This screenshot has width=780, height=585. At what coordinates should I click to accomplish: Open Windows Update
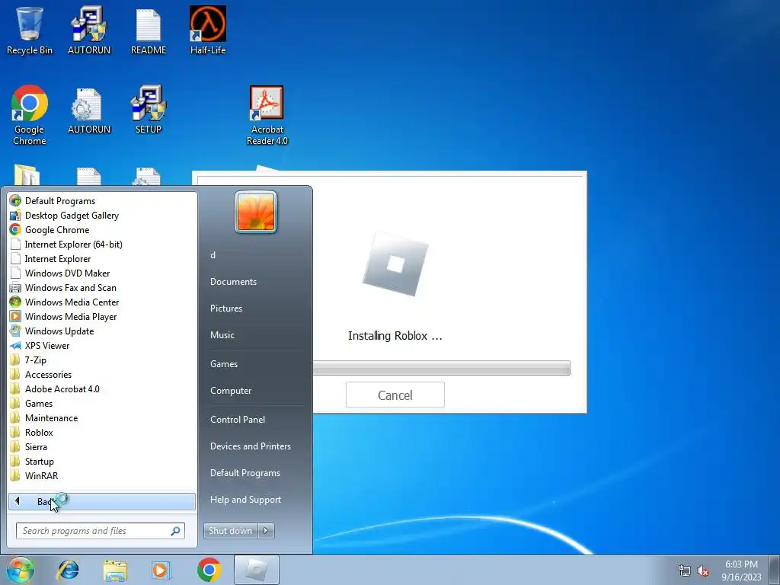tap(102, 331)
